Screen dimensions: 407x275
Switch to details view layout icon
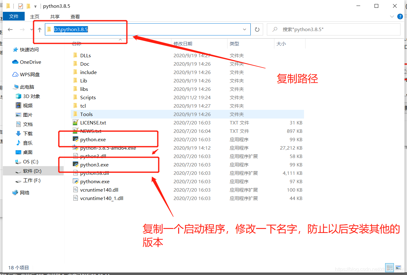[x=390, y=268]
